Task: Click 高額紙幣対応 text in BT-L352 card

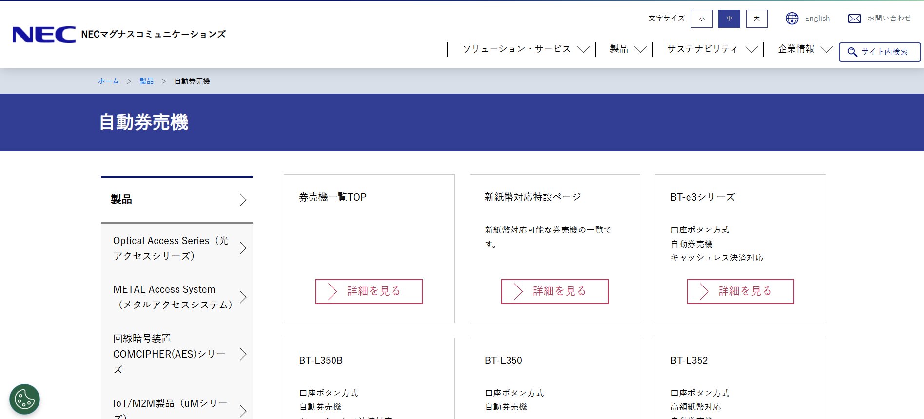Action: [x=696, y=407]
